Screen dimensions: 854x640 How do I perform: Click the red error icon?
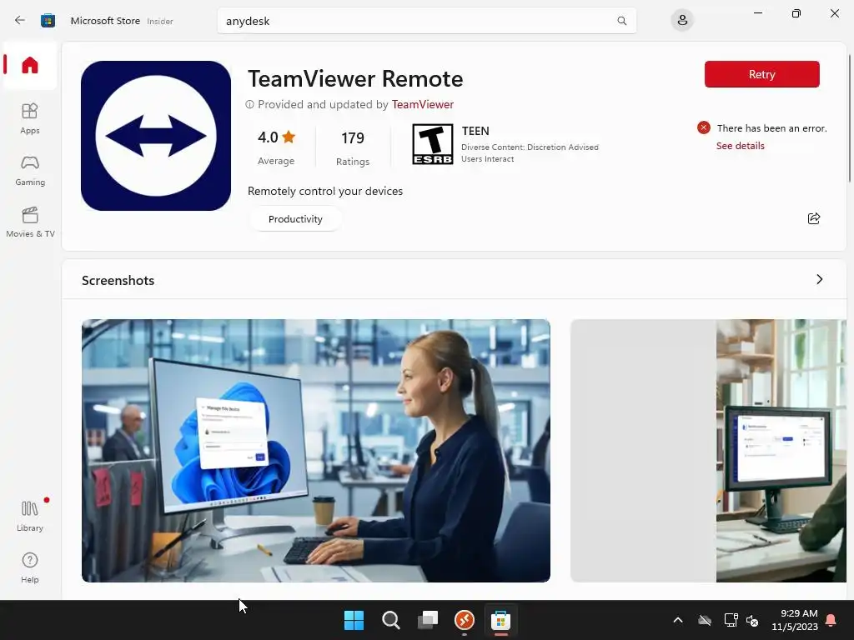(704, 127)
